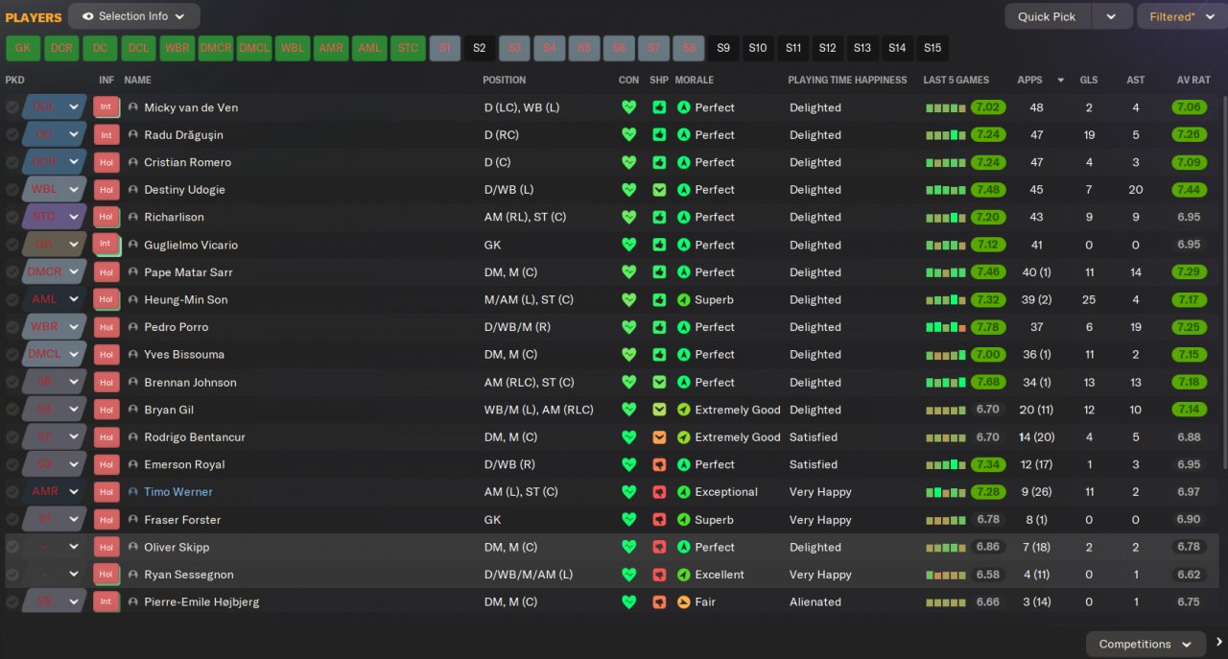Click Destiny Udogie's match sharpness icon
Image resolution: width=1228 pixels, height=659 pixels.
(x=659, y=190)
